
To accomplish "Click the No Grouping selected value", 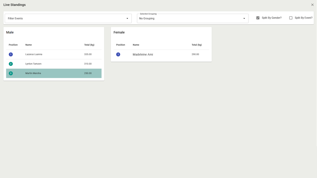I will 147,18.
